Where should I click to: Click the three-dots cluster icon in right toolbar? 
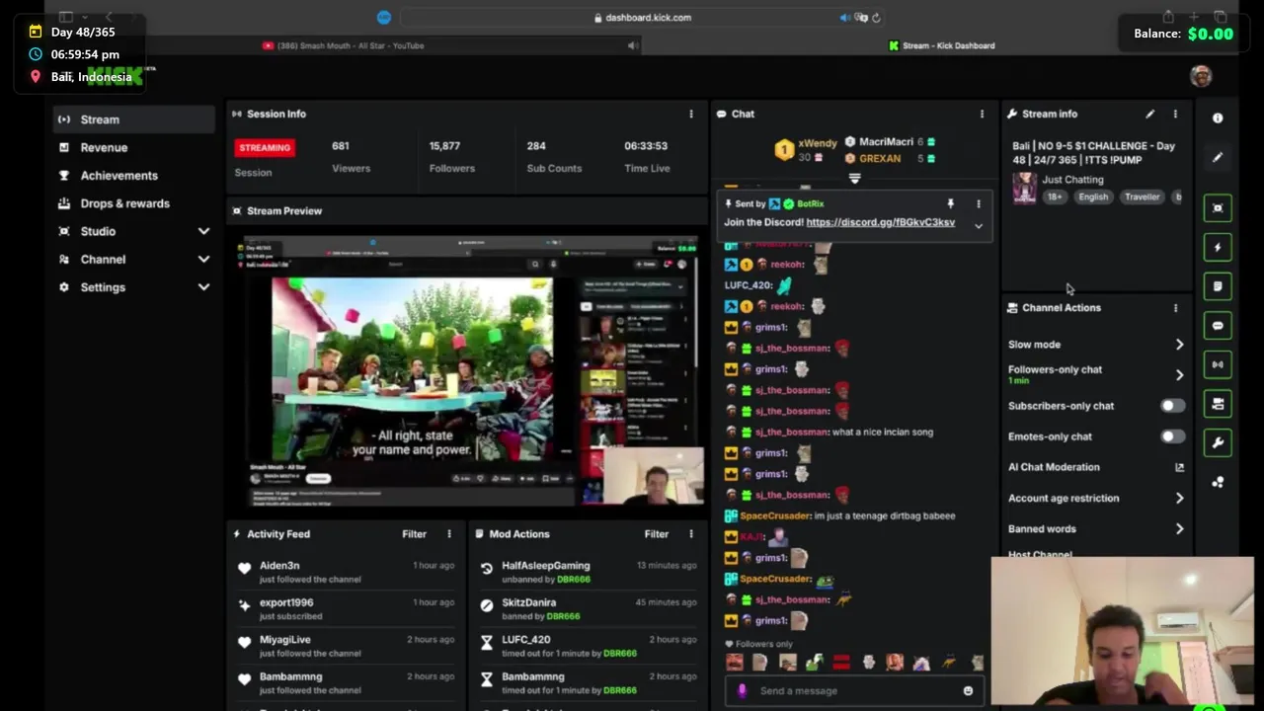pos(1218,482)
